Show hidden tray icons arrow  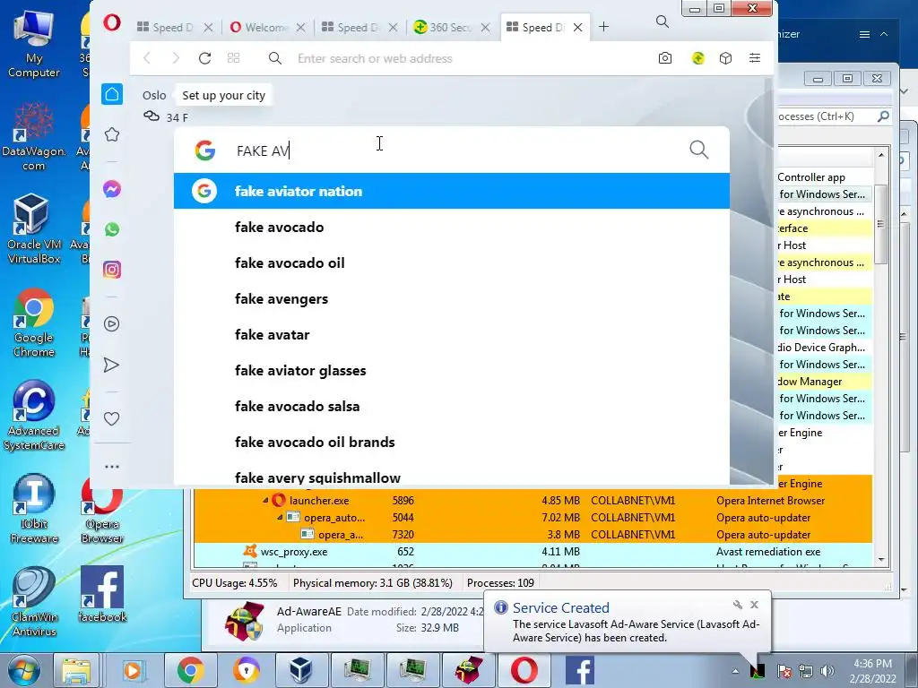735,672
